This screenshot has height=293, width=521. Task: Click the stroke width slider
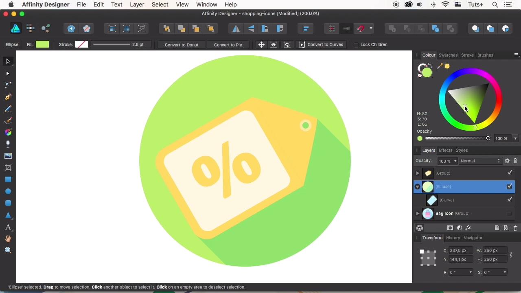(112, 44)
